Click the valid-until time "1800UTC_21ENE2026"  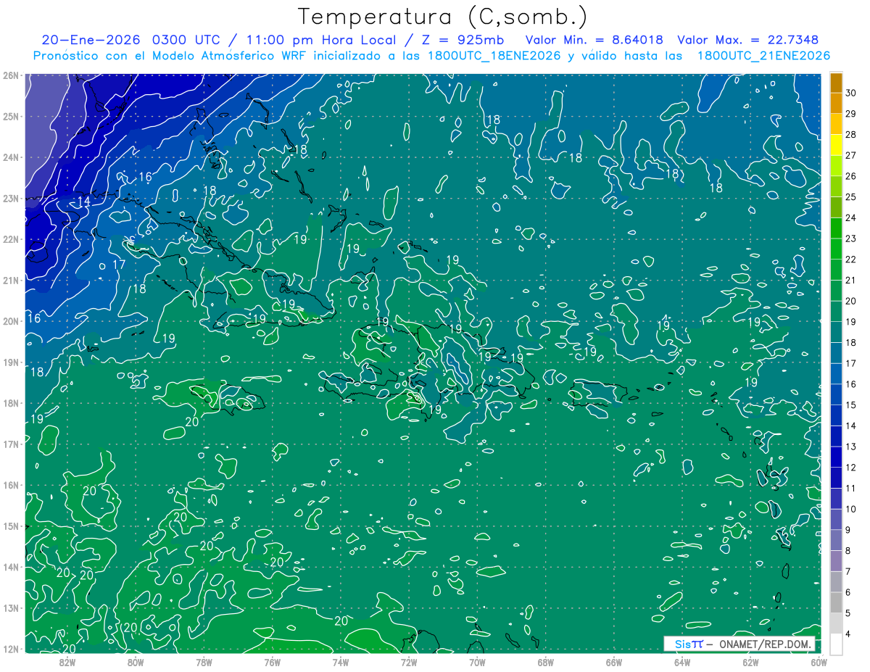click(x=763, y=56)
